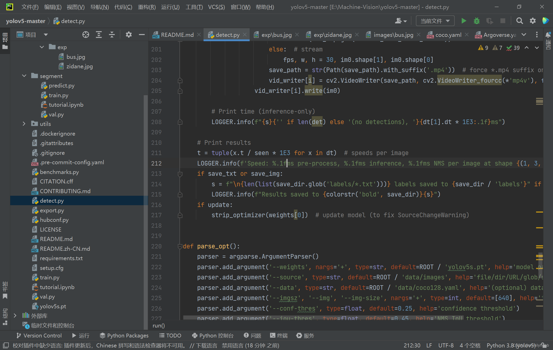Close the detect.py editor tab

245,35
